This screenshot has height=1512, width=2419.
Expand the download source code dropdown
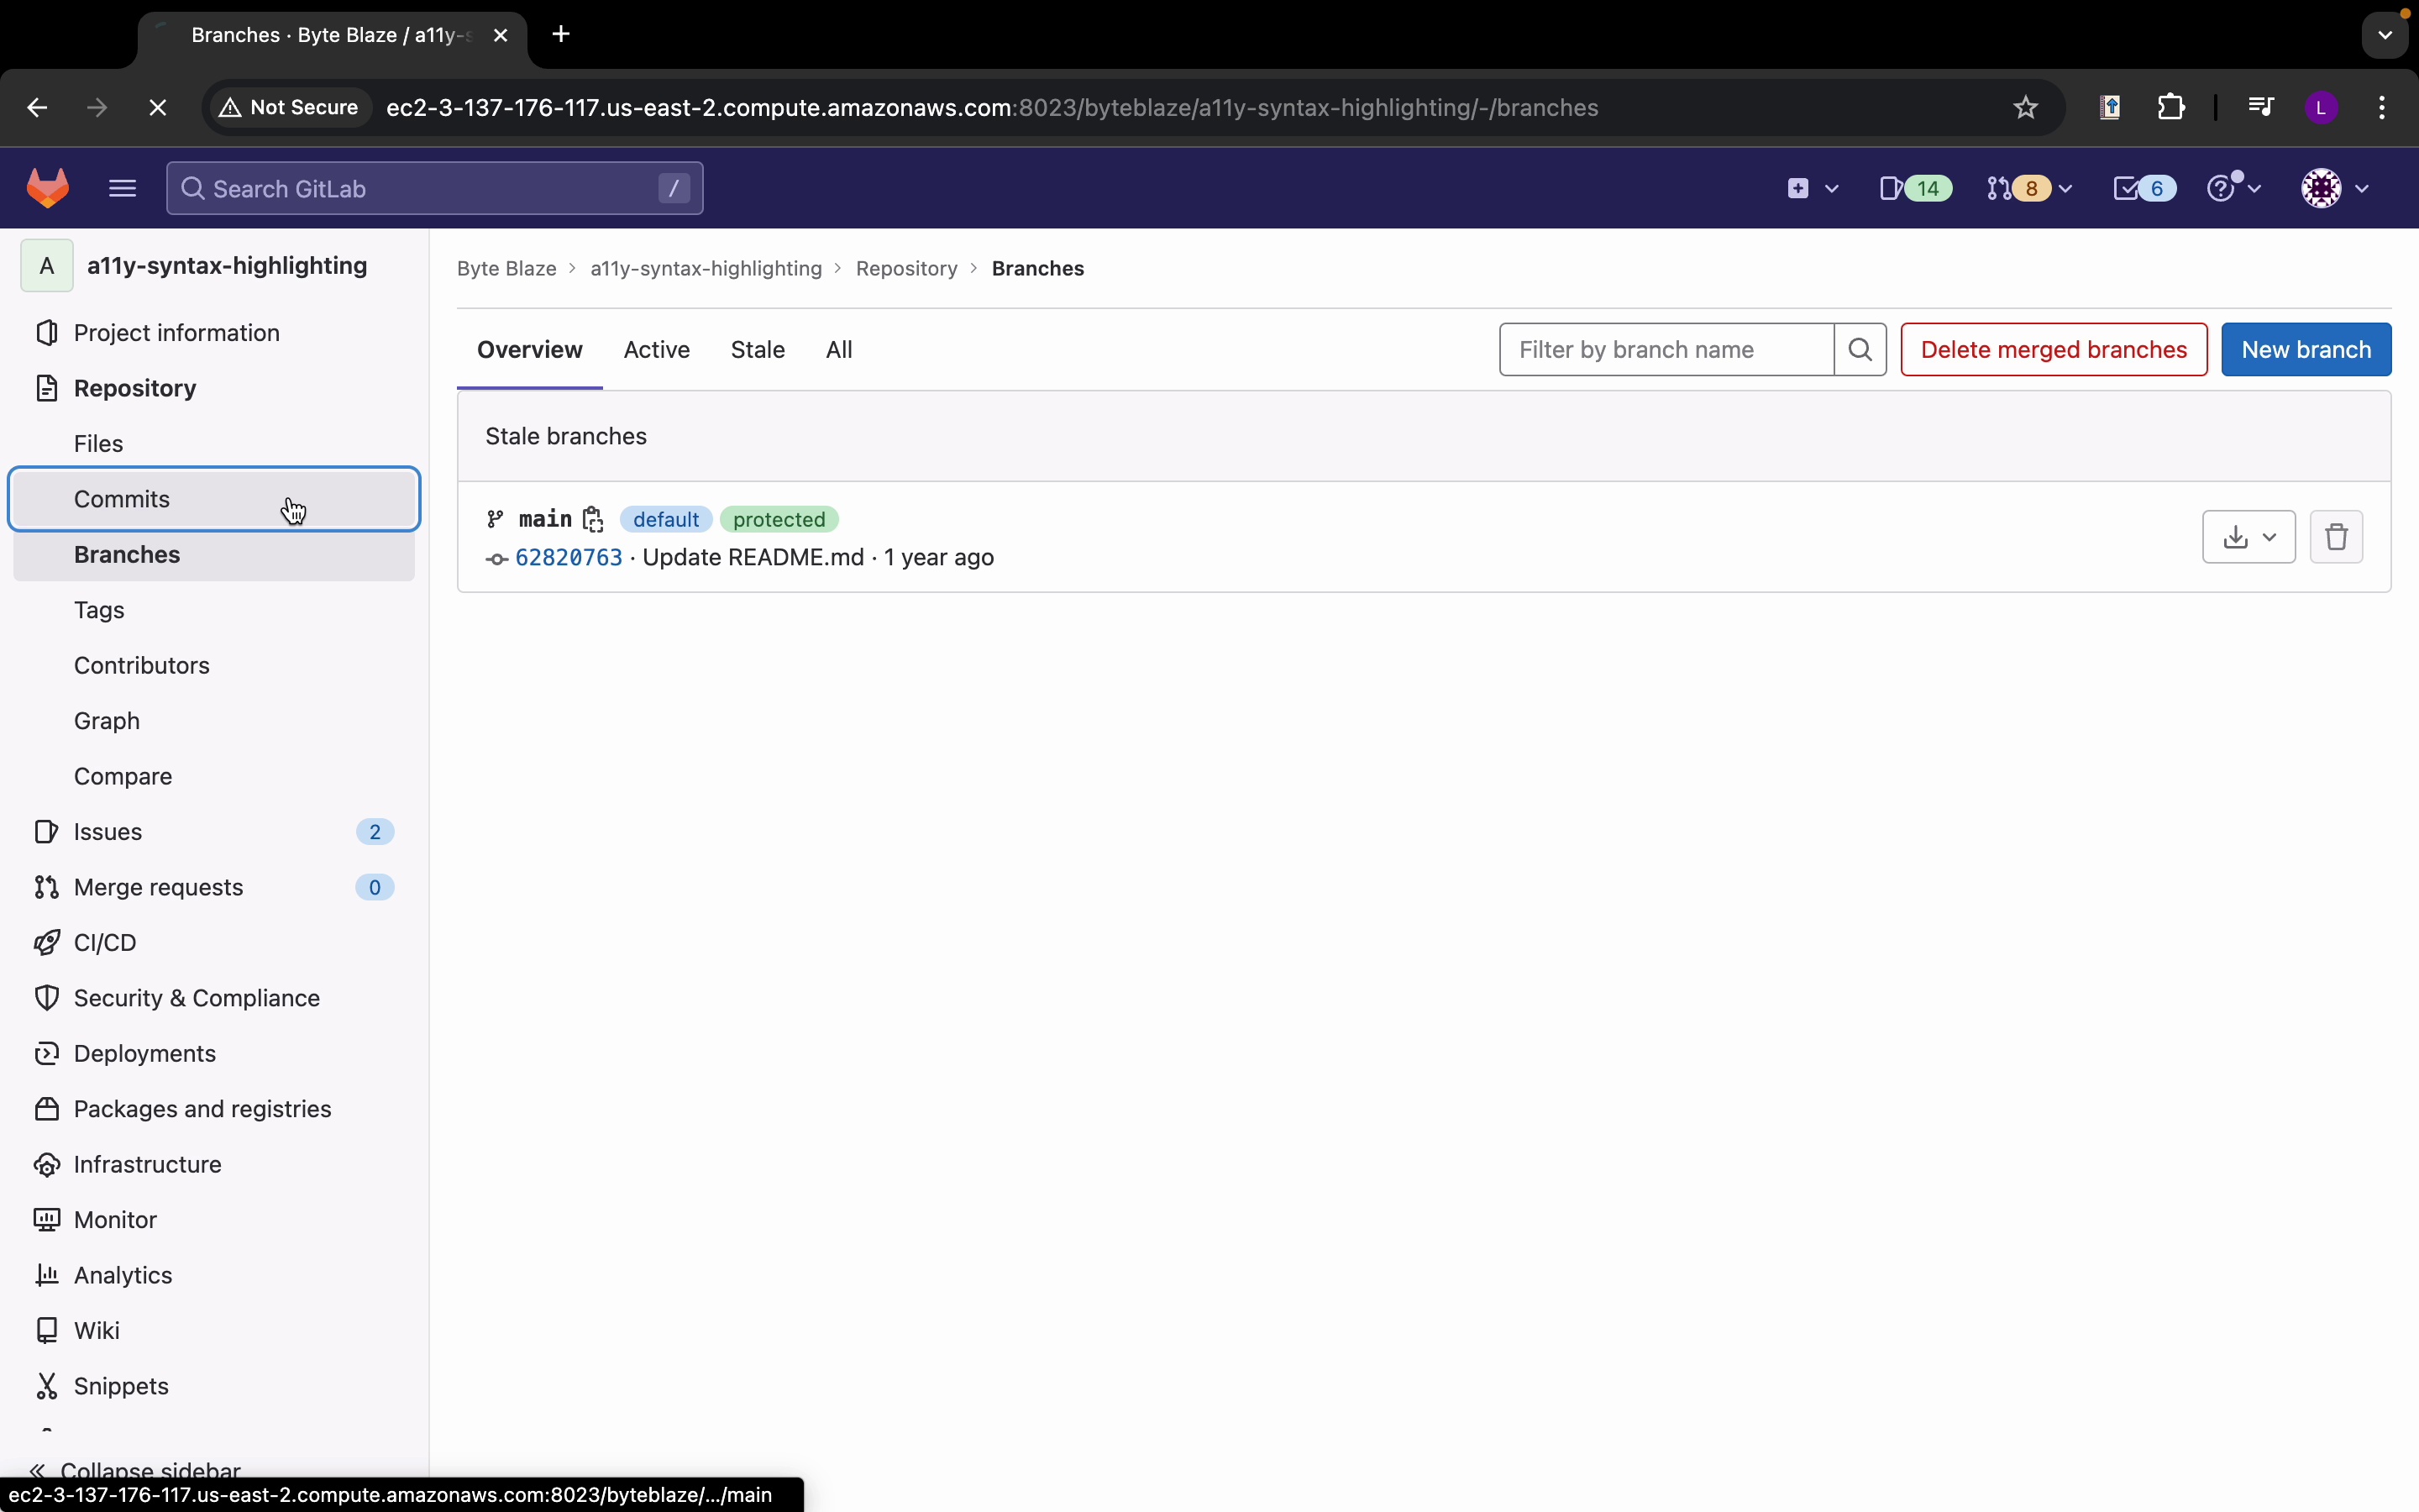pyautogui.click(x=2249, y=537)
